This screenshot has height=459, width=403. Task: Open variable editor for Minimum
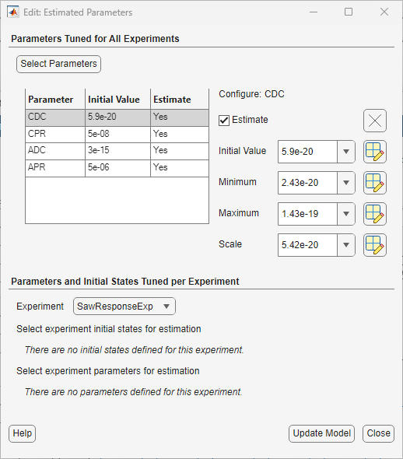click(x=375, y=183)
